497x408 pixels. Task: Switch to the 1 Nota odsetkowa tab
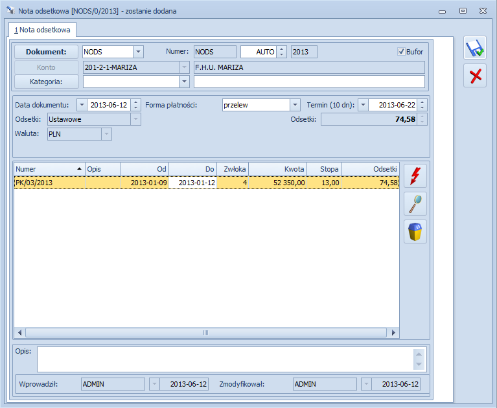tap(42, 30)
